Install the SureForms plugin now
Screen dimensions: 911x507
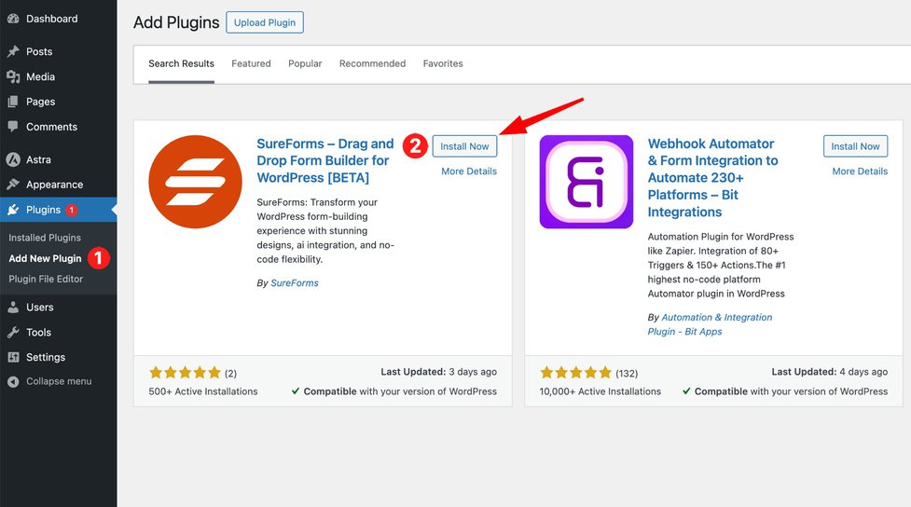(464, 146)
